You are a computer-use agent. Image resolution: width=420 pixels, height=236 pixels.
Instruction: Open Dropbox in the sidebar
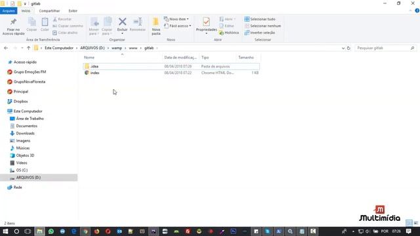[20, 102]
